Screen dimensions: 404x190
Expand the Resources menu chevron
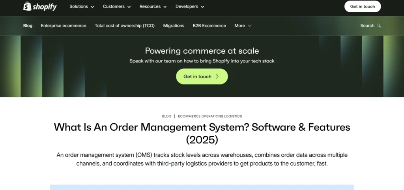(x=165, y=7)
